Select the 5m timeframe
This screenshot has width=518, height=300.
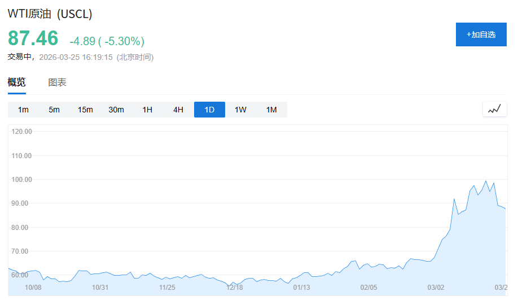[x=54, y=110]
